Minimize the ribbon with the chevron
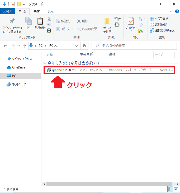The width and height of the screenshot is (180, 193). 171,11
